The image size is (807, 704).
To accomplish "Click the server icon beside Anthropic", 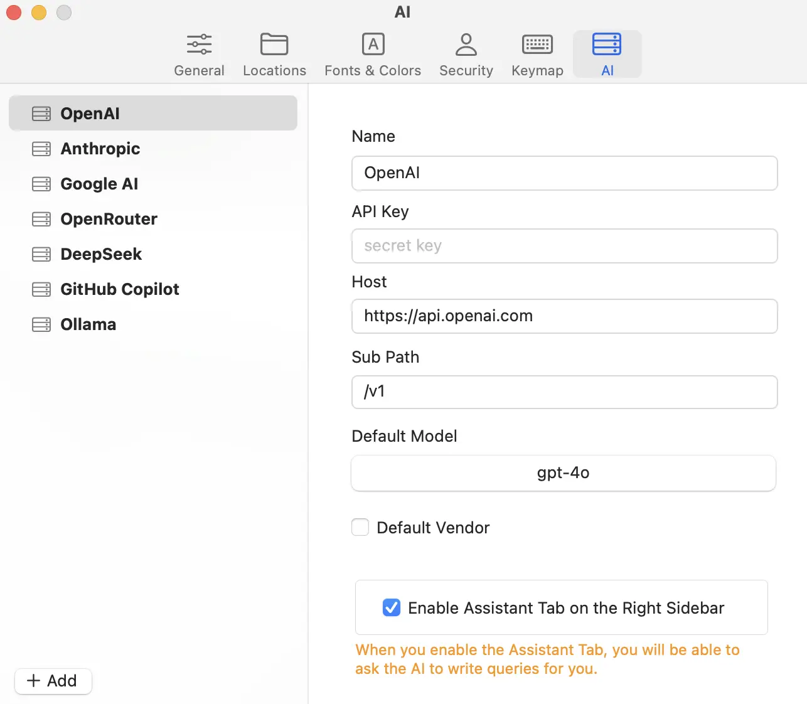I will point(41,149).
